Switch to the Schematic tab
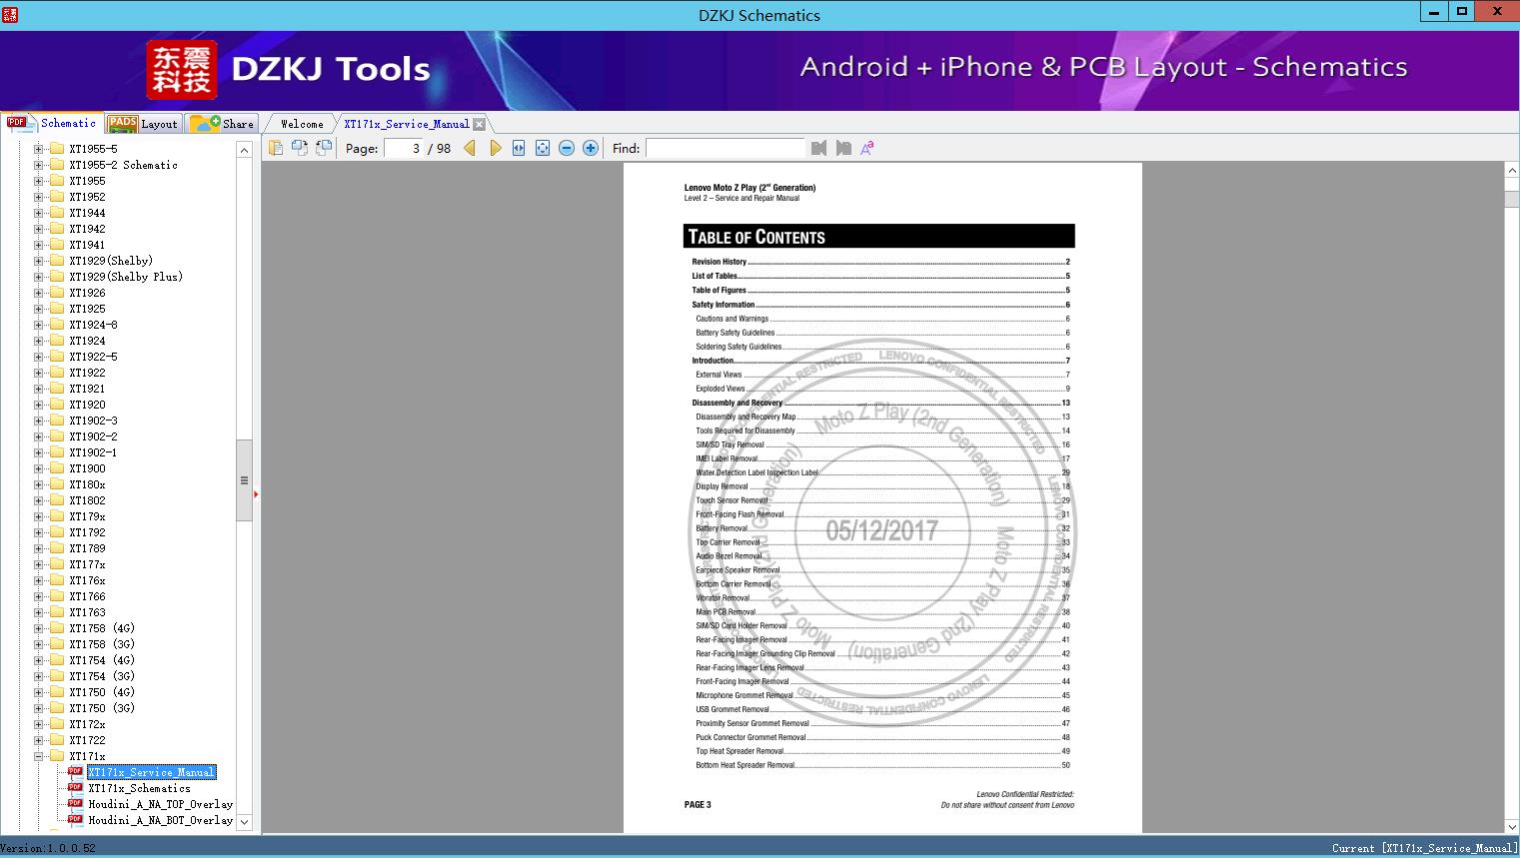The height and width of the screenshot is (858, 1520). pos(52,123)
